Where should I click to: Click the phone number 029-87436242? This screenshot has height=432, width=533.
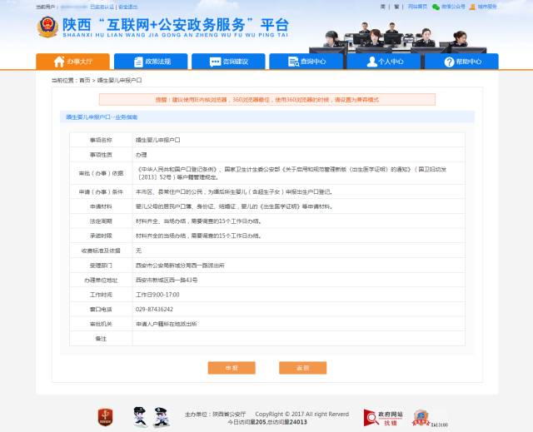154,309
